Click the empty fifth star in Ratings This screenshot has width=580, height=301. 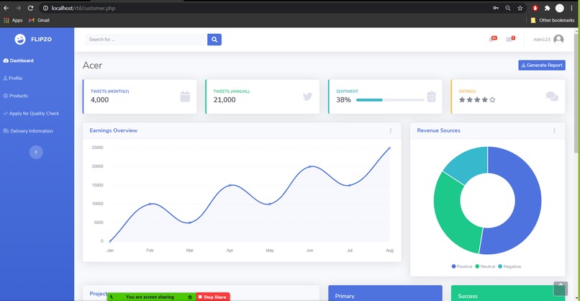tap(492, 99)
